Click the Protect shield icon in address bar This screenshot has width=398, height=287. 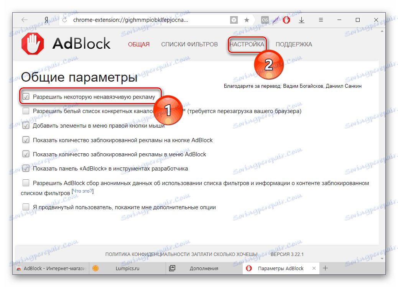(234, 20)
